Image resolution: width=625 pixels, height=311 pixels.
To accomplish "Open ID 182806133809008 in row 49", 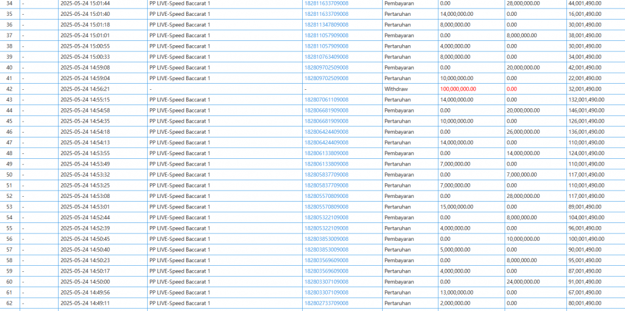I will click(327, 164).
